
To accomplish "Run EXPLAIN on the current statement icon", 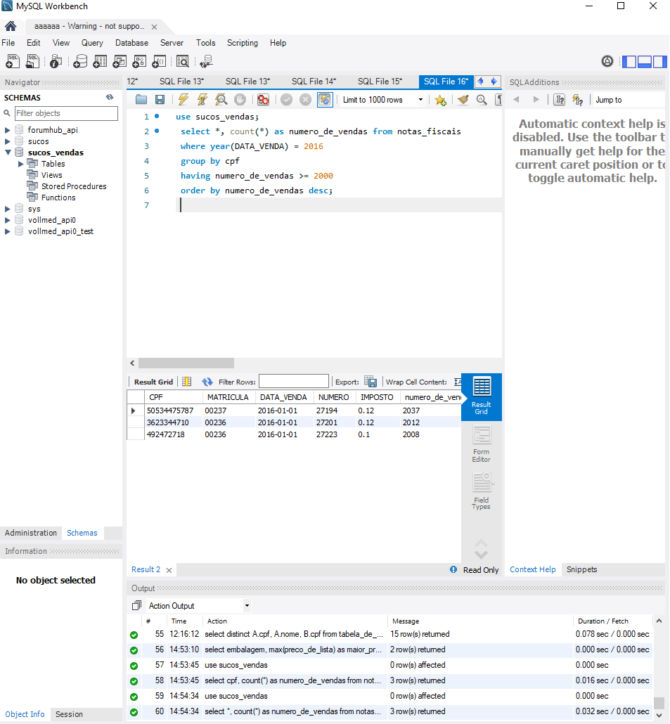I will click(x=221, y=99).
